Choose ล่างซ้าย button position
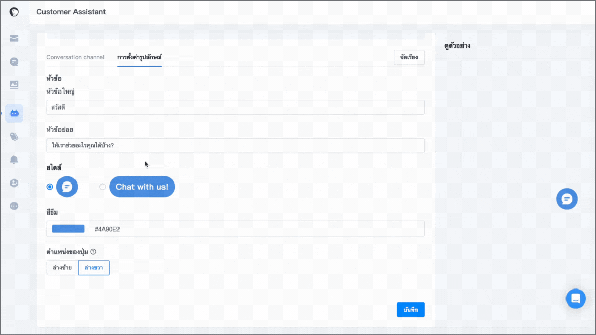Viewport: 596px width, 335px height. pyautogui.click(x=62, y=268)
